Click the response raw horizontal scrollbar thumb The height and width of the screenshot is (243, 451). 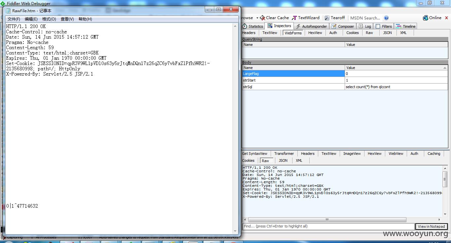(327, 220)
